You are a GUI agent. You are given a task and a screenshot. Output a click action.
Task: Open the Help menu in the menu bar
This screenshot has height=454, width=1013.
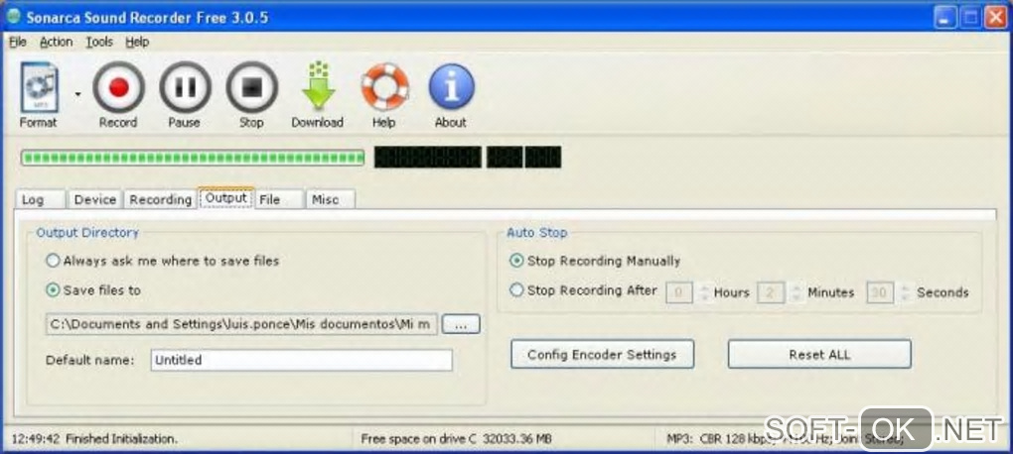point(137,42)
